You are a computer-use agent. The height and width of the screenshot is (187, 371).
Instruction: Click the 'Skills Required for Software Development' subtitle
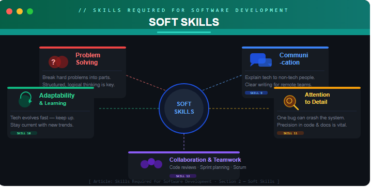pos(183,10)
